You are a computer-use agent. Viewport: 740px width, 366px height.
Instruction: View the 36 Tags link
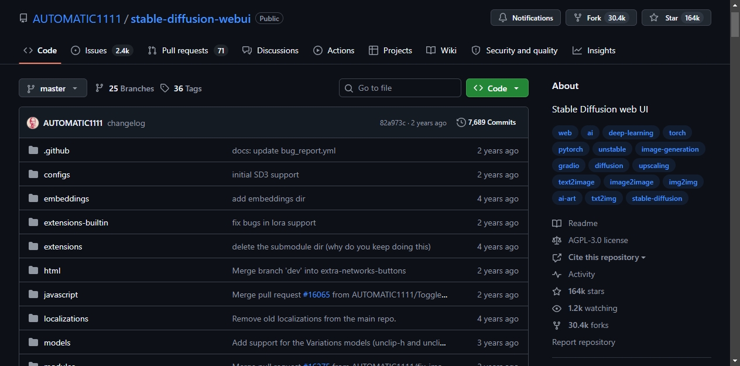(181, 88)
